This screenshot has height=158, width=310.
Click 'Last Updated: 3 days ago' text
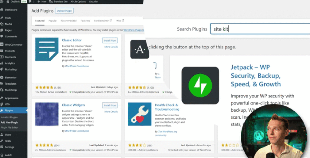[104, 87]
